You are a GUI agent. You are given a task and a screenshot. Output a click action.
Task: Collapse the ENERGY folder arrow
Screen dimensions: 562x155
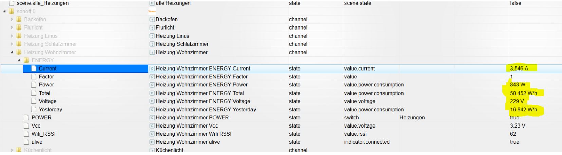[x=19, y=60]
